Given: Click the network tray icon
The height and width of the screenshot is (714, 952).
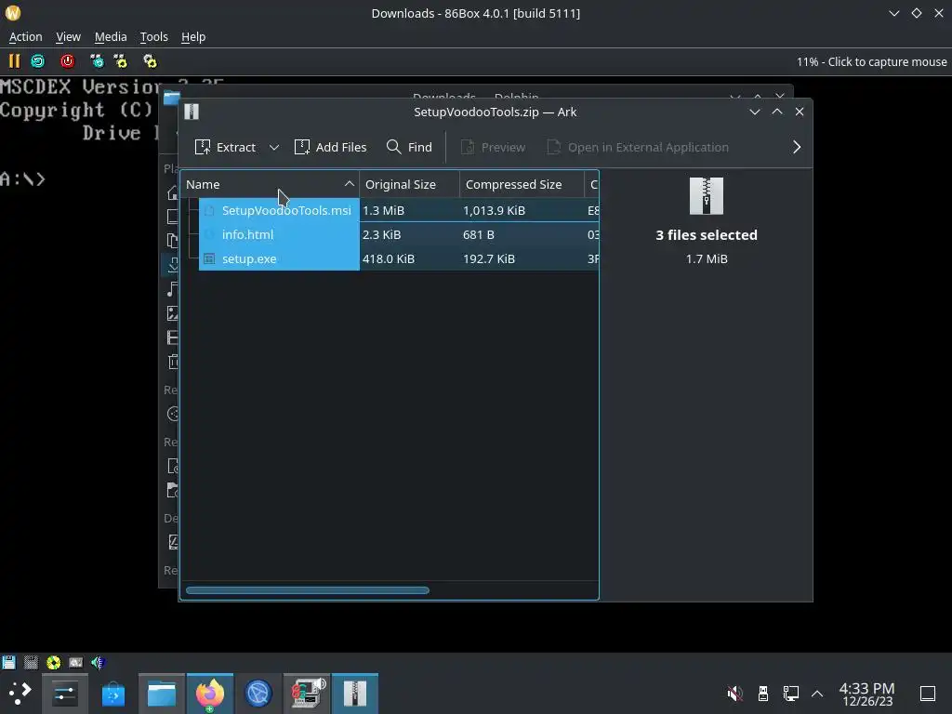Looking at the screenshot, I should (790, 694).
